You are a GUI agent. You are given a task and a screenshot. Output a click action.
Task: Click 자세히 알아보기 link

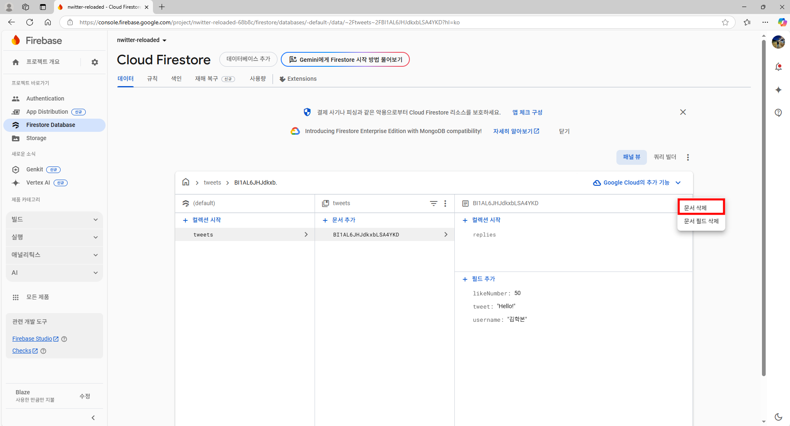[516, 131]
